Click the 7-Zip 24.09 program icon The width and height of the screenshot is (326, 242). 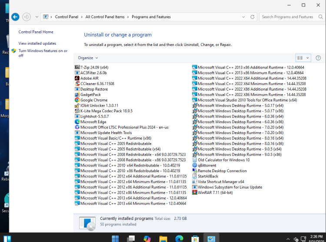pos(77,67)
